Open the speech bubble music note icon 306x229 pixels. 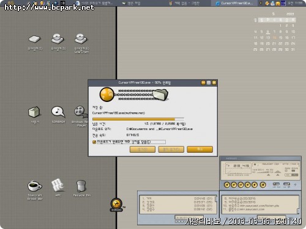pos(58,112)
